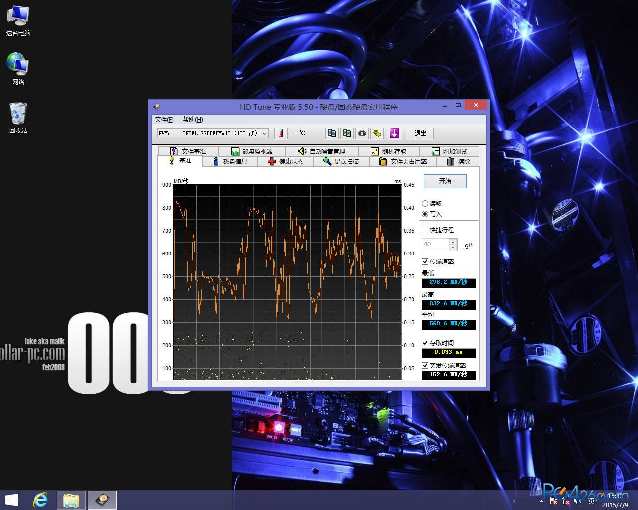Click the burst rate 152.6 MB/秒 value
The width and height of the screenshot is (638, 510).
448,375
